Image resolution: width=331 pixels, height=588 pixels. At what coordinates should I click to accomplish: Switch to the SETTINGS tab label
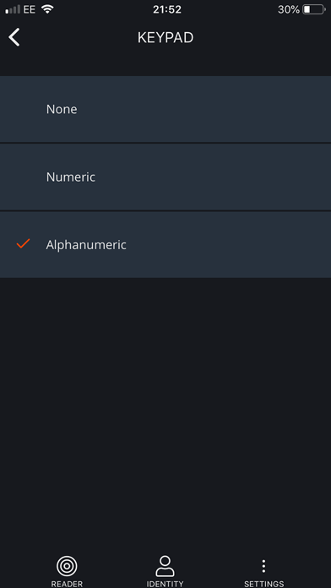click(264, 584)
